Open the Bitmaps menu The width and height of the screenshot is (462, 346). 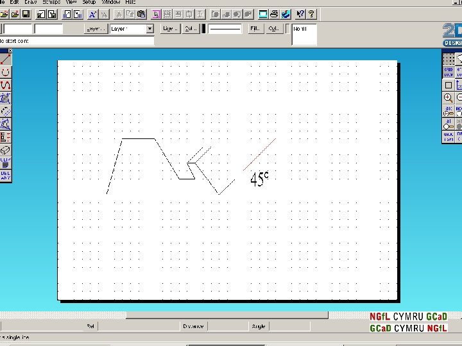[51, 2]
